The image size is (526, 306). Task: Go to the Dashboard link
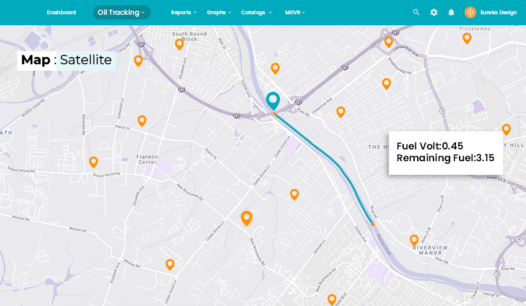(61, 12)
